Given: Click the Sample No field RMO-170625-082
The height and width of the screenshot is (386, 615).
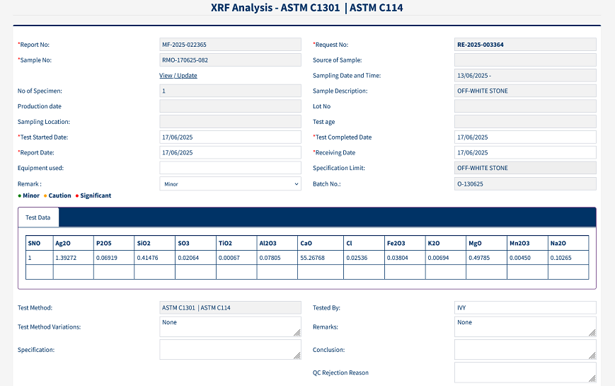Looking at the screenshot, I should pos(230,60).
